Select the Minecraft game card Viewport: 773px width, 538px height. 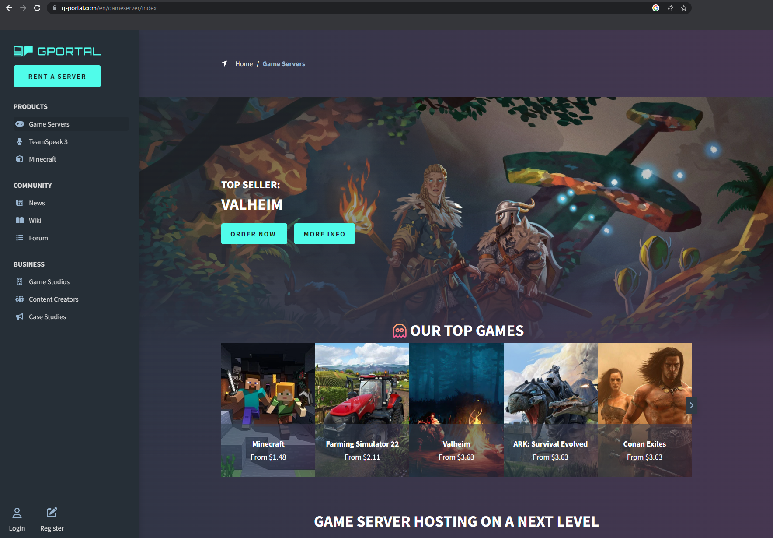pyautogui.click(x=268, y=410)
